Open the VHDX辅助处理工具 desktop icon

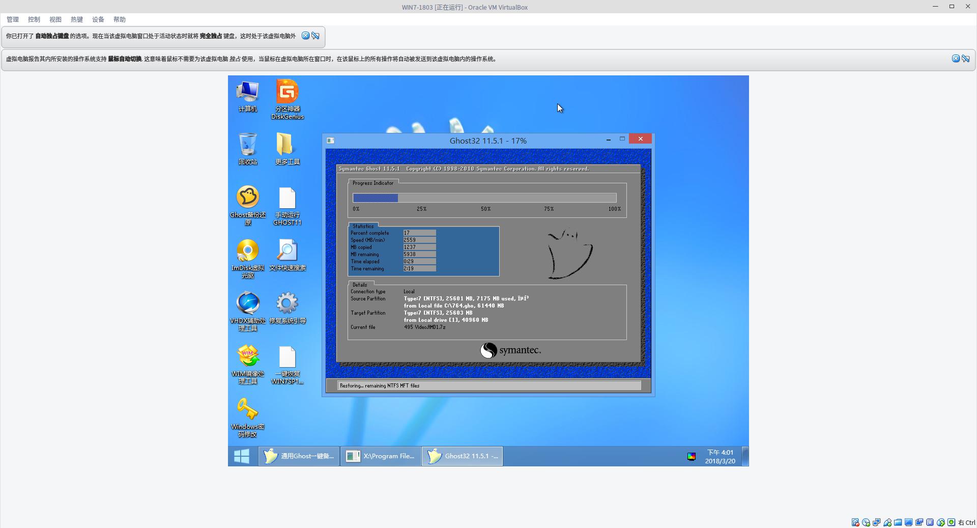[x=248, y=303]
